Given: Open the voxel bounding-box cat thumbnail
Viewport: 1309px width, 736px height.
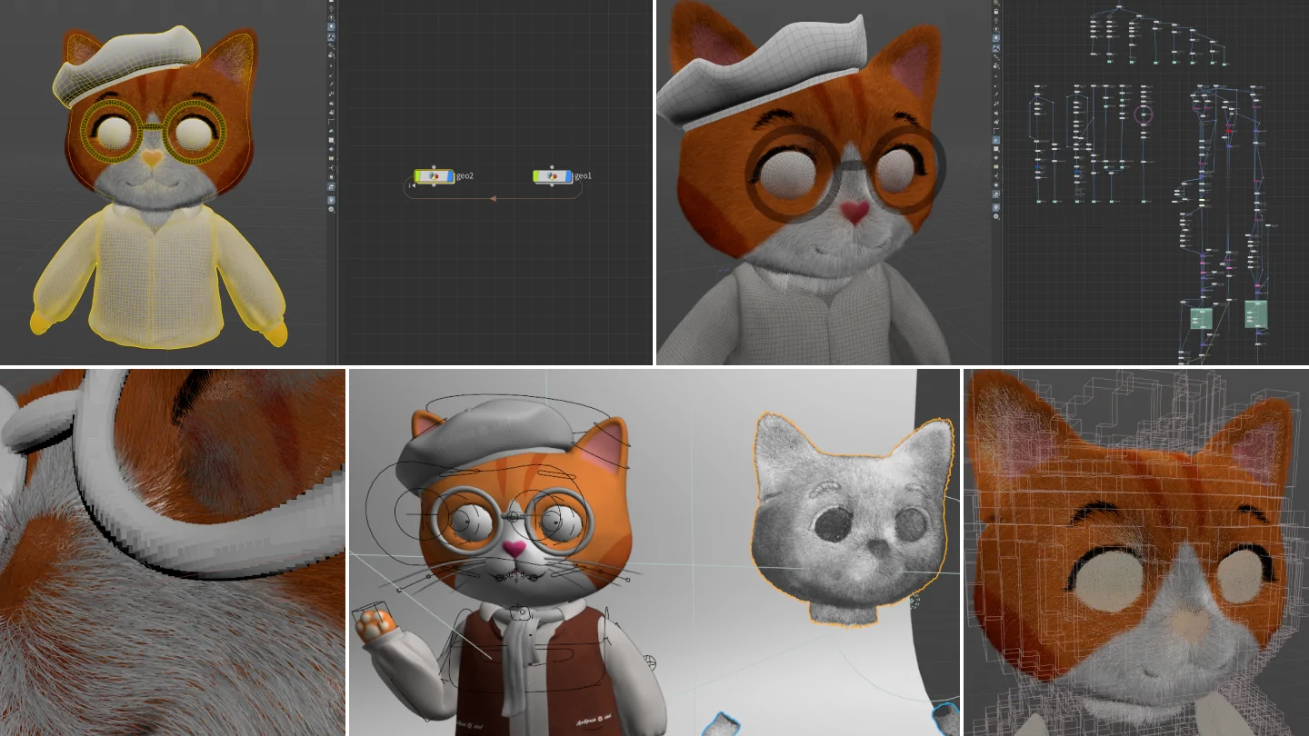Looking at the screenshot, I should [x=1135, y=552].
